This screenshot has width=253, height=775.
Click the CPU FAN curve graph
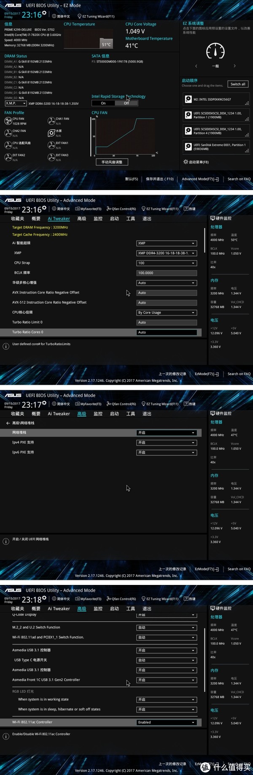(124, 136)
